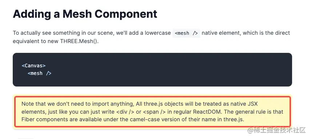Click the "@" symbol in the watermark
The height and width of the screenshot is (139, 311).
pyautogui.click(x=250, y=131)
